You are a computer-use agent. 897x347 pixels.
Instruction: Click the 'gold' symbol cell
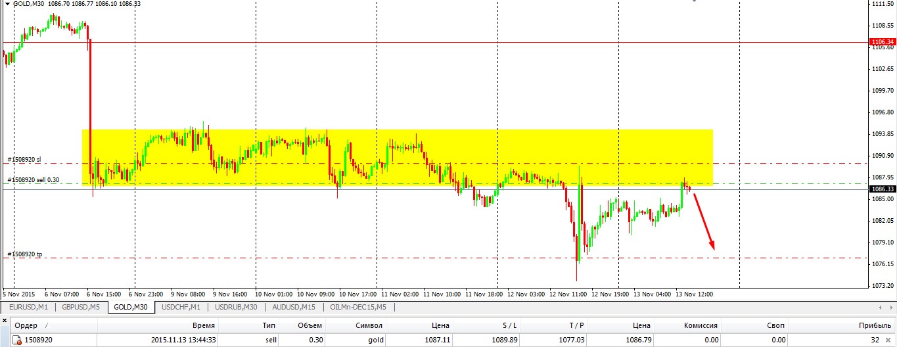click(375, 340)
